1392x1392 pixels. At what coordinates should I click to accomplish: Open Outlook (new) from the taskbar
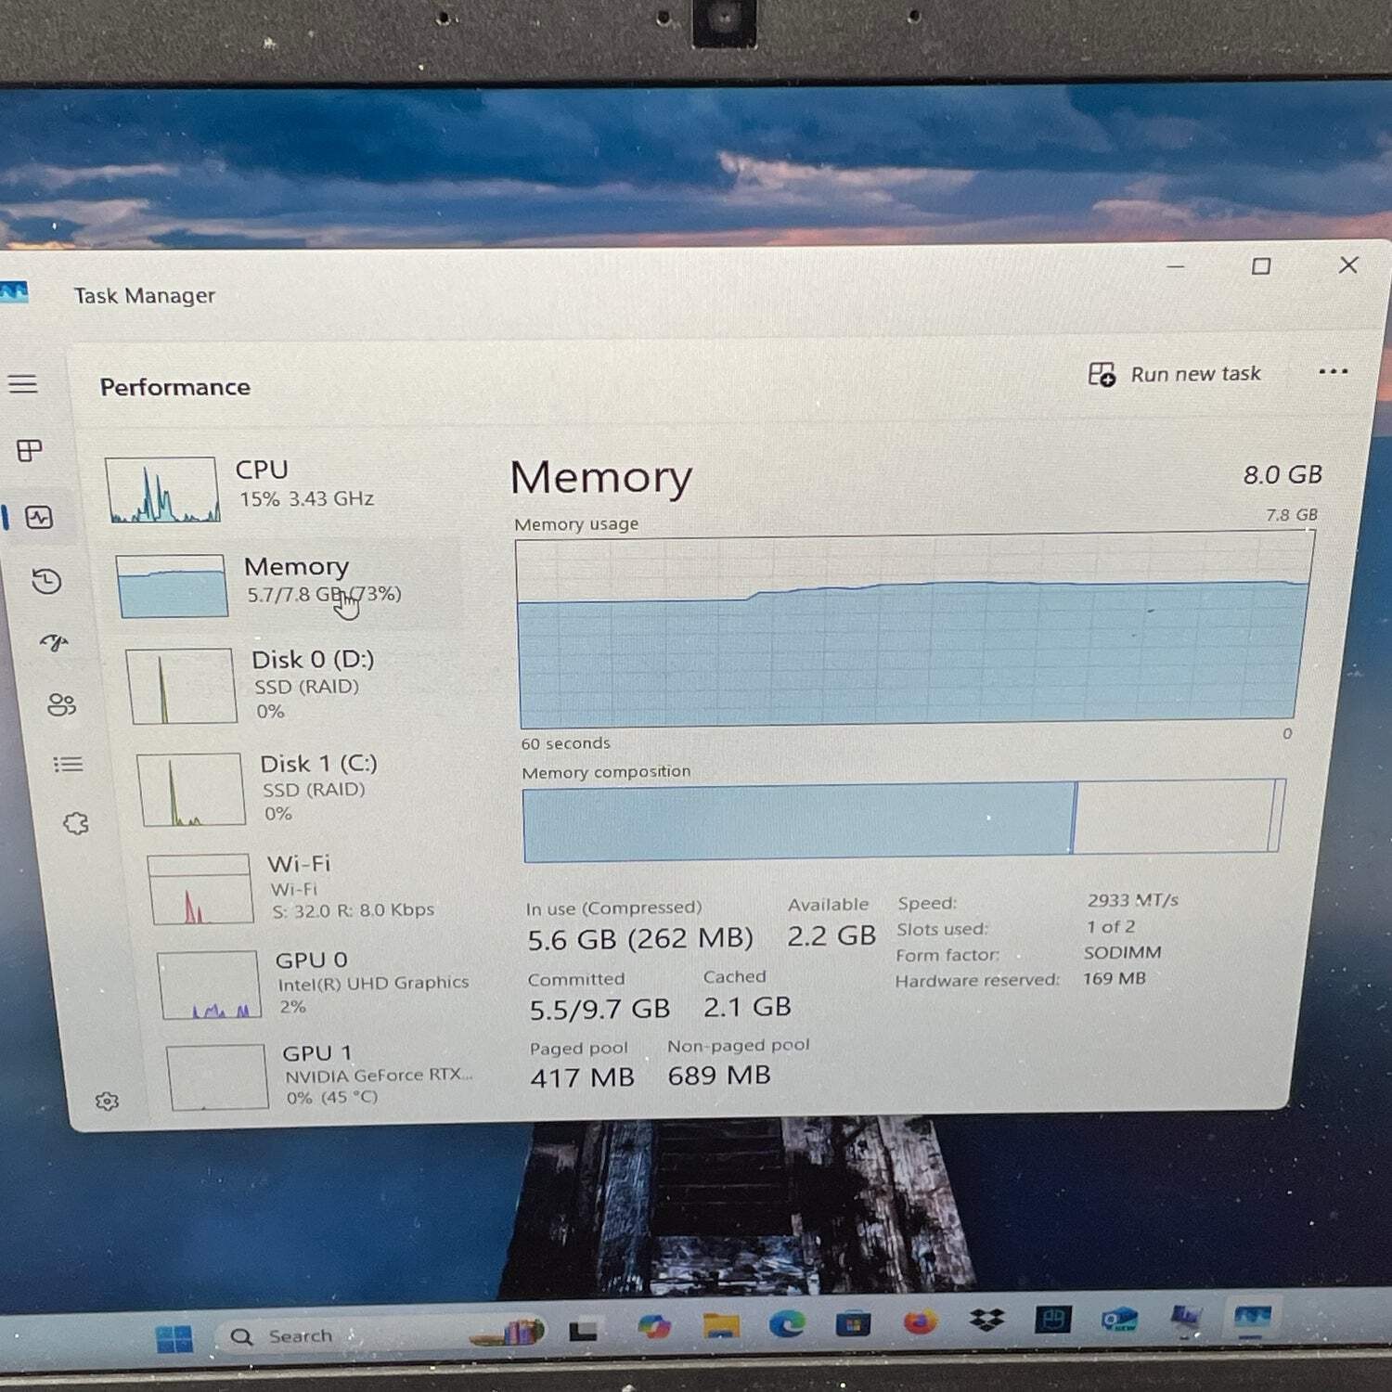tap(1119, 1320)
